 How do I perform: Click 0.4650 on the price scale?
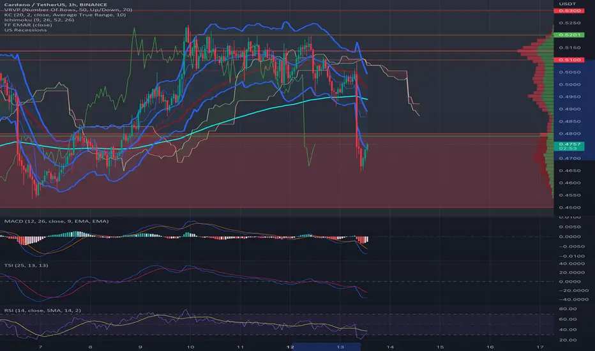pos(569,171)
